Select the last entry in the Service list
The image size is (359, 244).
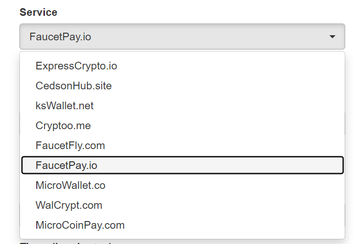80,225
